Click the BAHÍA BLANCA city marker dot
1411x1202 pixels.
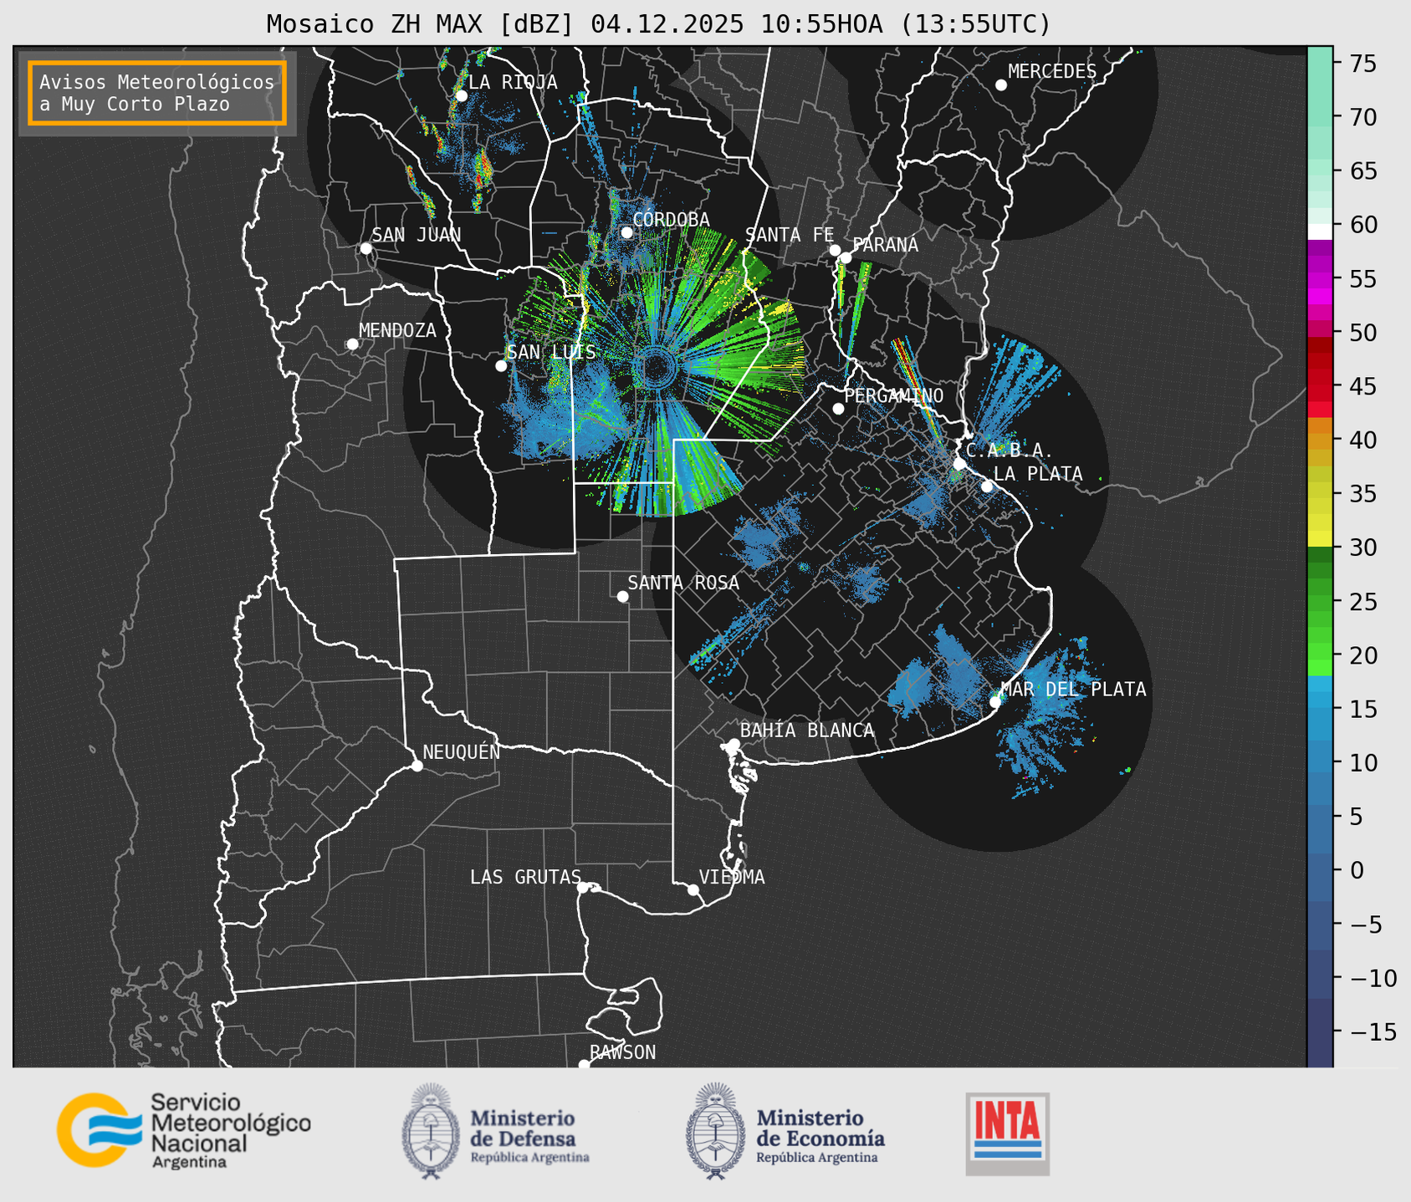(734, 744)
